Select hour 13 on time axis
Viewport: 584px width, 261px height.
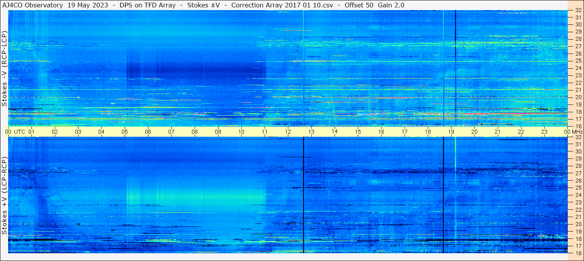[311, 132]
